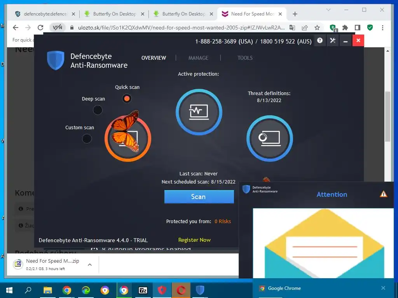The width and height of the screenshot is (398, 298).
Task: Start scanning with the blue Scan button
Action: [199, 197]
